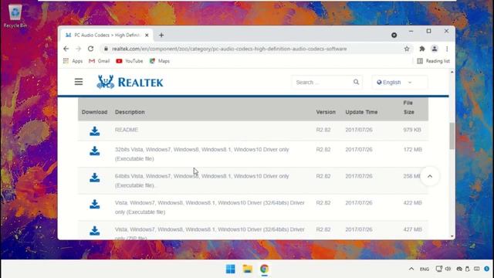494x278 pixels.
Task: Click the blue notification badge
Action: (x=487, y=269)
